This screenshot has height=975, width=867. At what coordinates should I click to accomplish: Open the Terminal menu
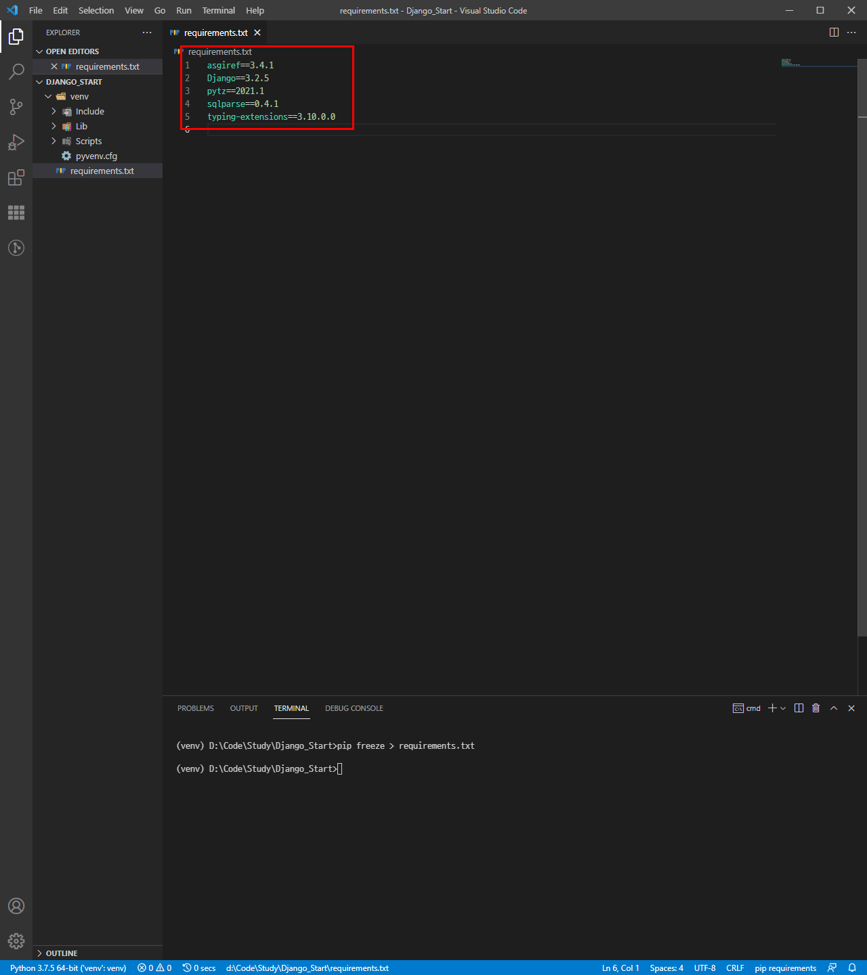point(219,10)
